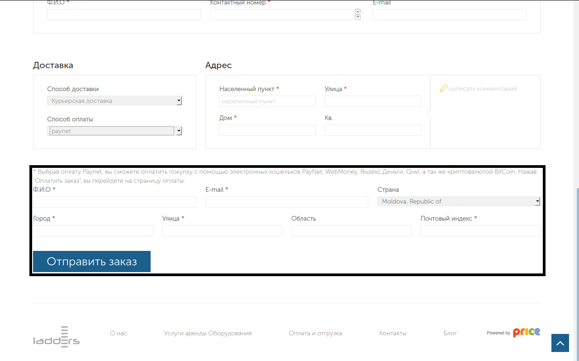Increase contact number with up stepper arrow

point(358,12)
